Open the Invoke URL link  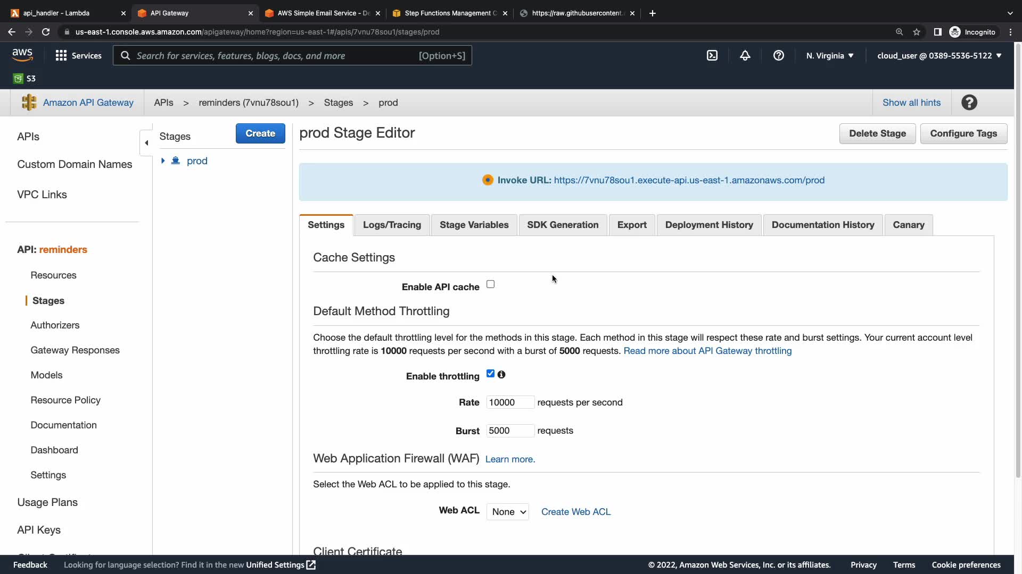689,180
